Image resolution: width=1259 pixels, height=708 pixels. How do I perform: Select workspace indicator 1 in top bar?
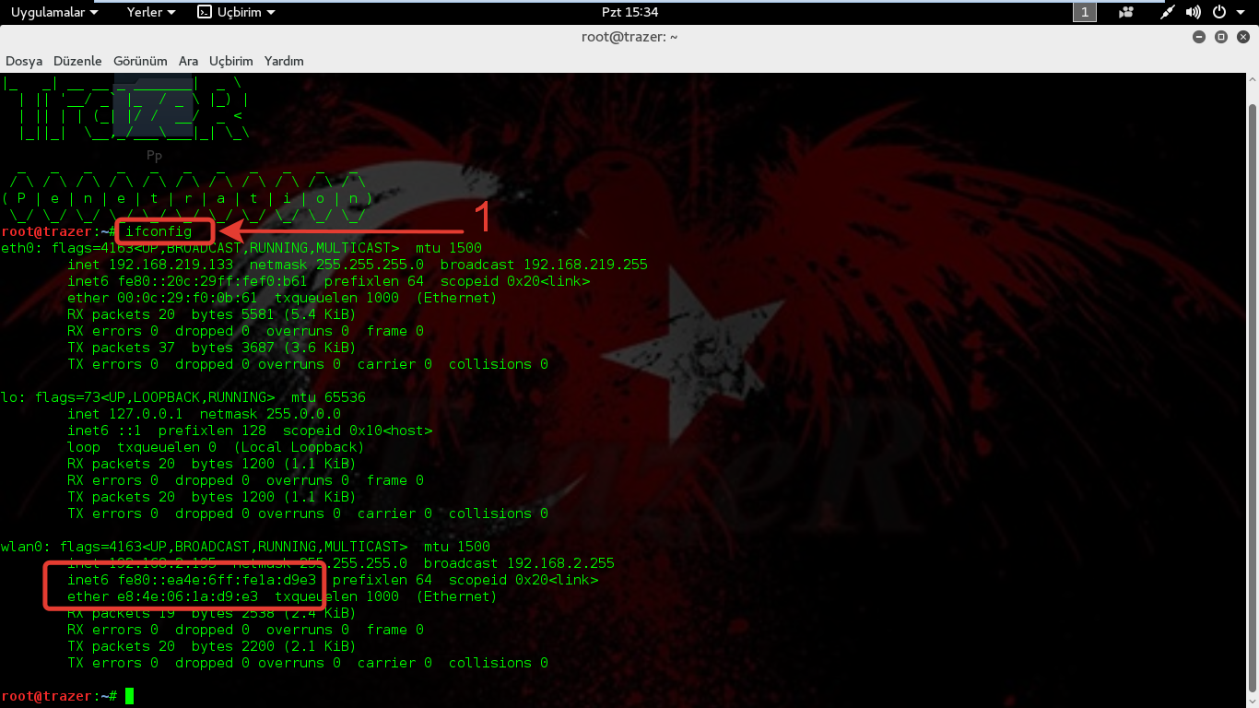pos(1085,12)
